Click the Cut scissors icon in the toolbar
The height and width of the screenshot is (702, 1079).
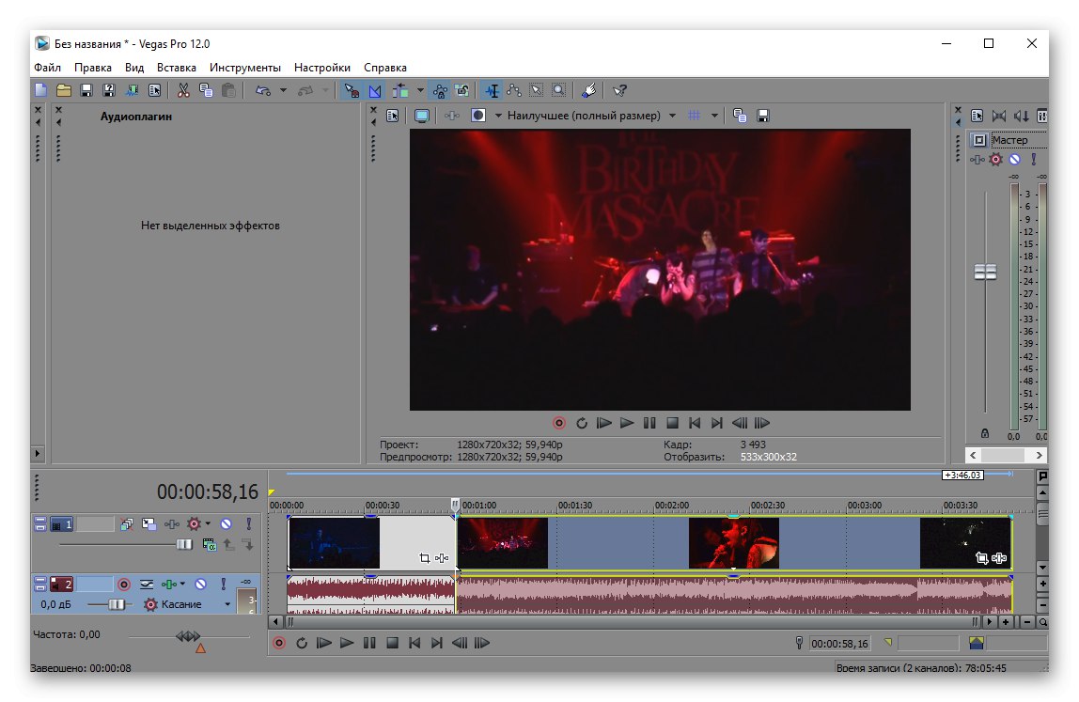tap(183, 90)
